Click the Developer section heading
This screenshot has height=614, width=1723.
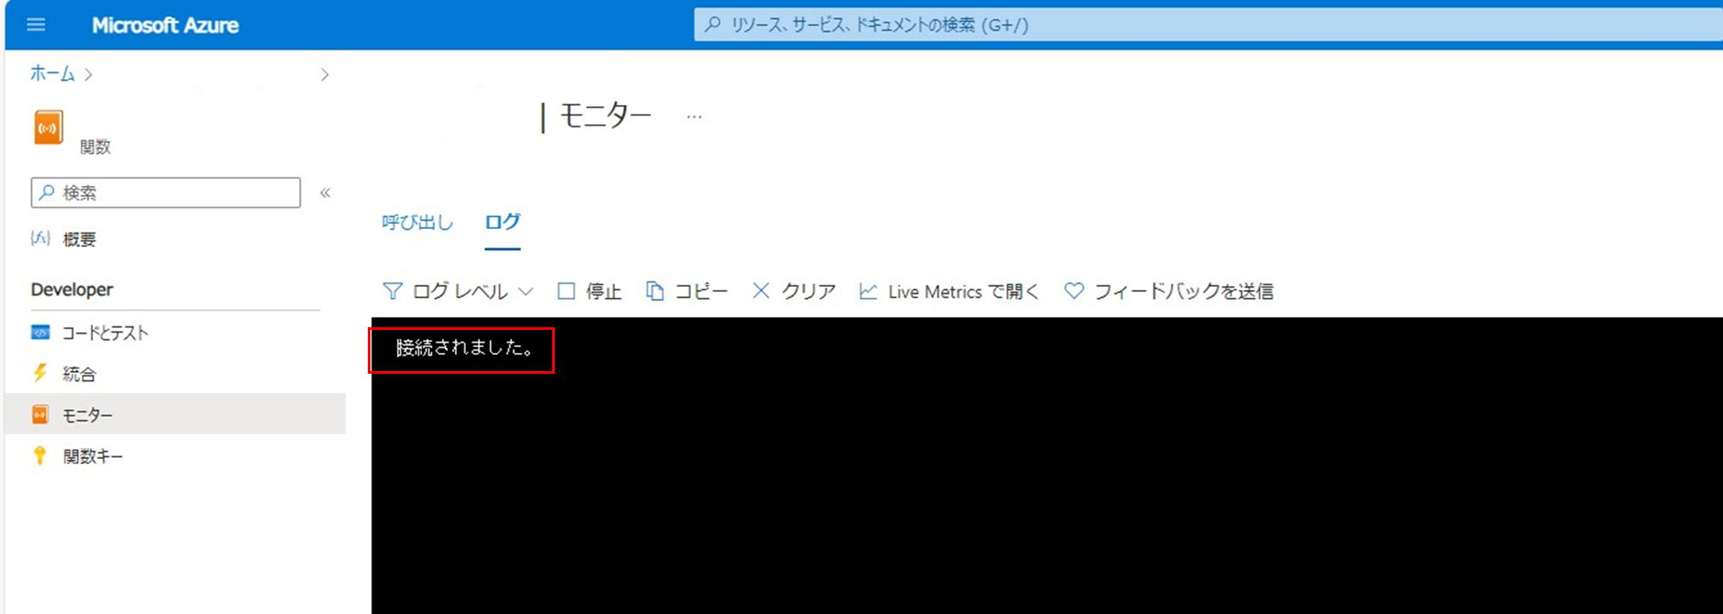coord(72,289)
